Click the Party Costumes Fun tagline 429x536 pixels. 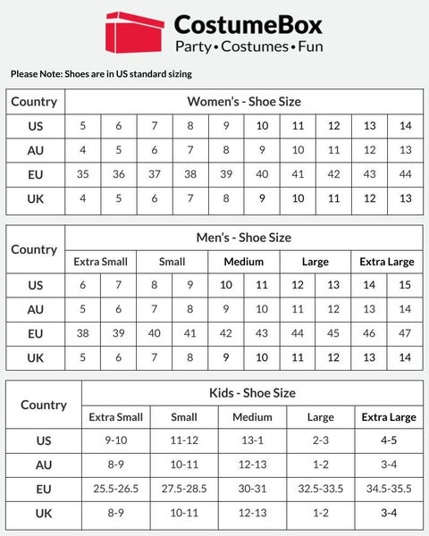point(249,46)
